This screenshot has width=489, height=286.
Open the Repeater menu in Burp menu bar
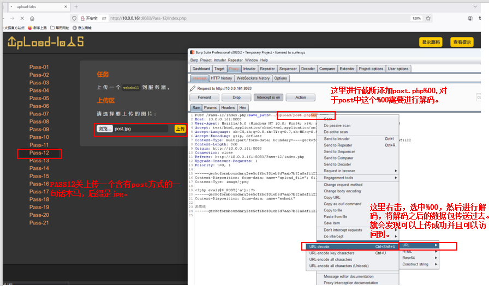tap(235, 60)
